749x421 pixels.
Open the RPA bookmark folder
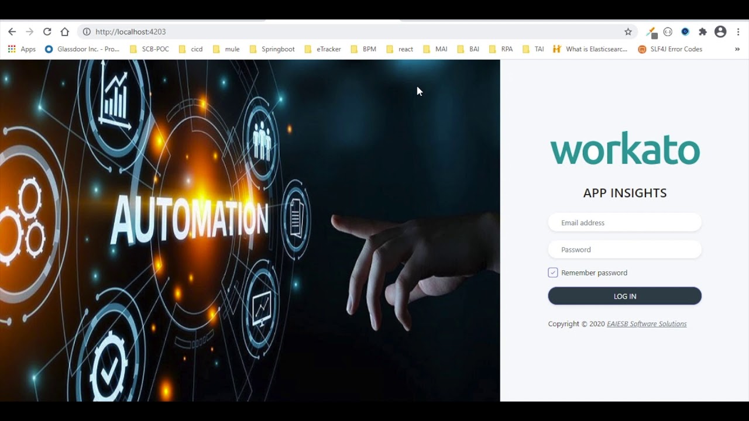click(x=501, y=49)
